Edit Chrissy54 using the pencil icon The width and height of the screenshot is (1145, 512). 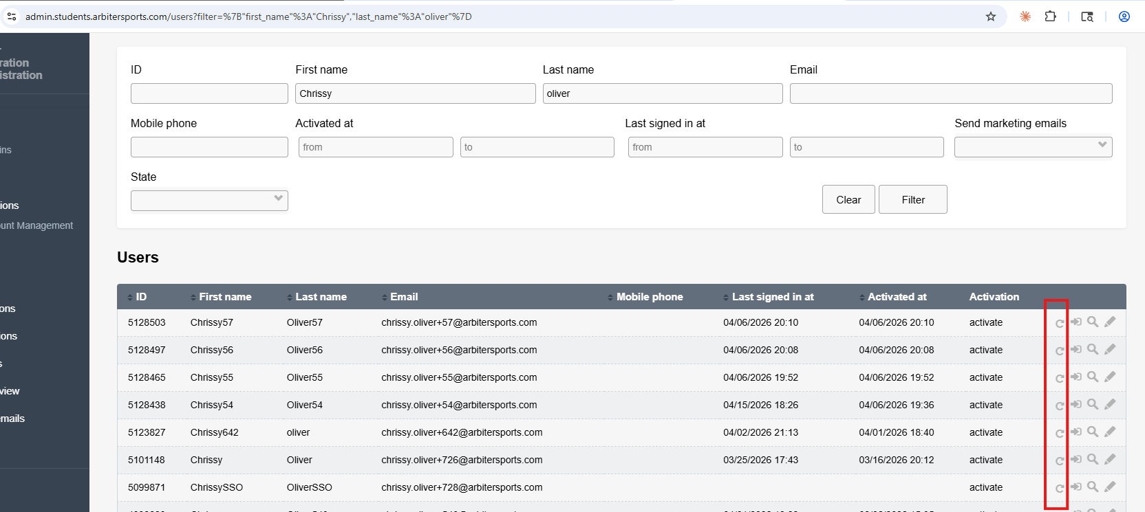1110,404
